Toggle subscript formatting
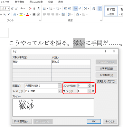 (5, 14)
